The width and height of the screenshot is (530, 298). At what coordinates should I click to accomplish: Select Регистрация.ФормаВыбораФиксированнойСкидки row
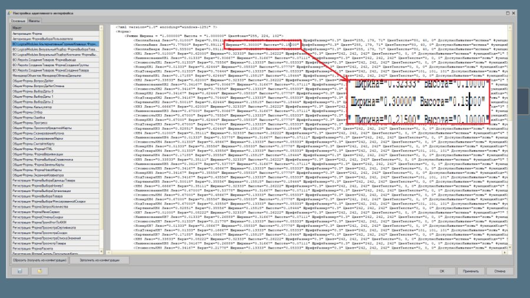(x=55, y=201)
